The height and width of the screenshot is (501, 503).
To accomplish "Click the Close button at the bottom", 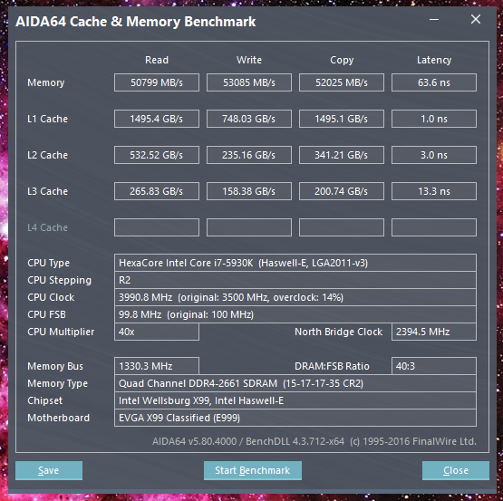I will coord(456,470).
